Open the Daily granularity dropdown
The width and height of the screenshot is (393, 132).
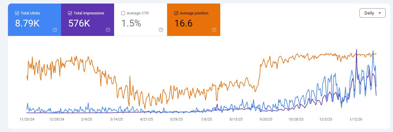click(372, 13)
